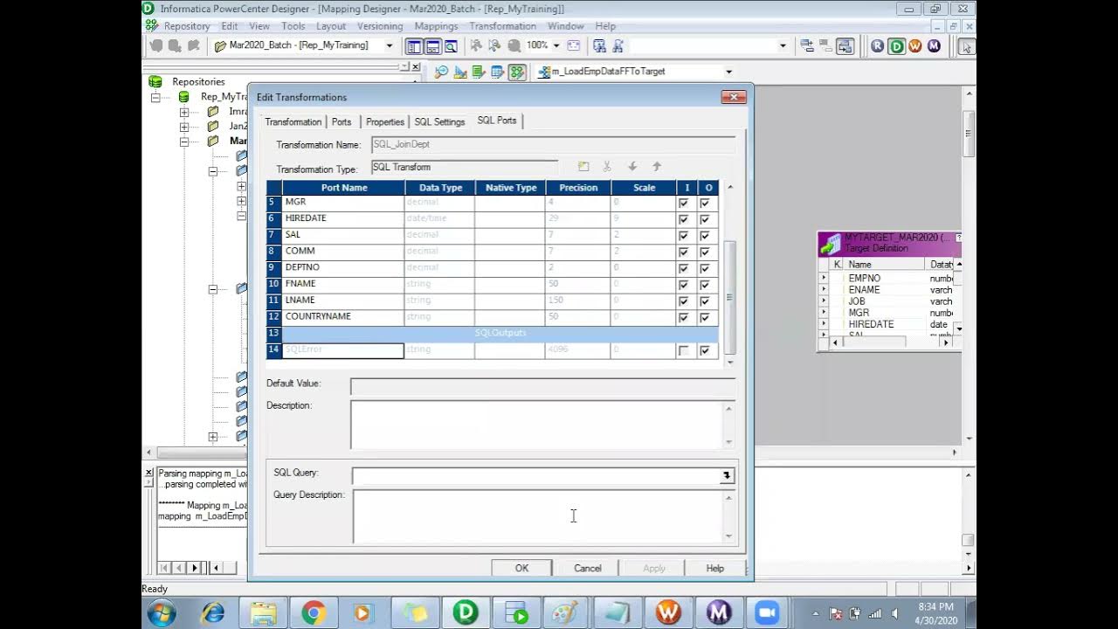Toggle output checkbox for COUNTRYNAME port
The height and width of the screenshot is (629, 1118).
pos(705,318)
